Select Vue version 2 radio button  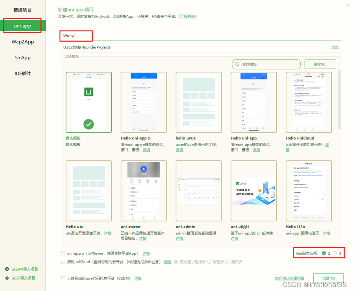click(x=324, y=253)
